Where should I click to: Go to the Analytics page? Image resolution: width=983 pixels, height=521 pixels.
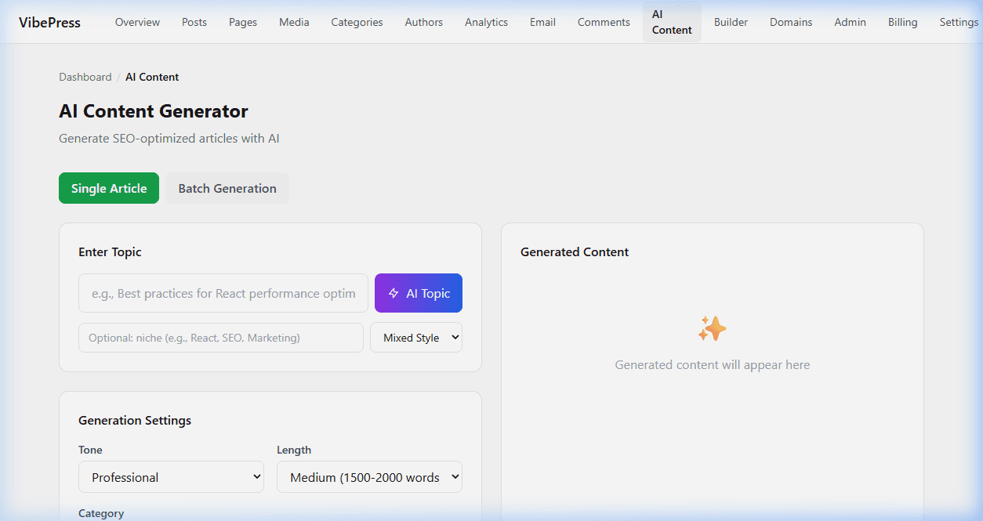point(486,22)
